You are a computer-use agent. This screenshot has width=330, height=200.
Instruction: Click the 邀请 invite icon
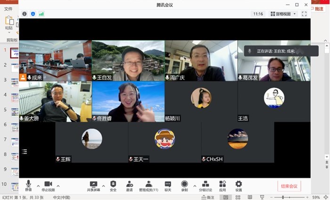pyautogui.click(x=129, y=185)
